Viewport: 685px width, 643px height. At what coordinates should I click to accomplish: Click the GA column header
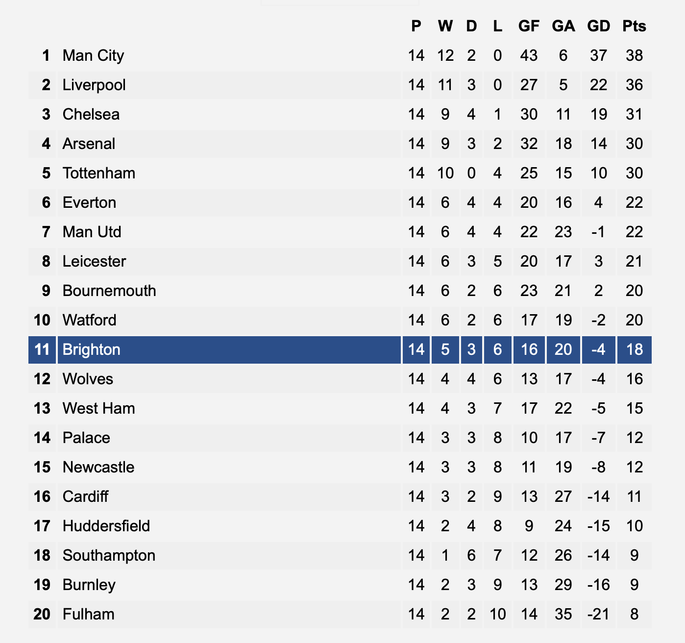tap(563, 26)
